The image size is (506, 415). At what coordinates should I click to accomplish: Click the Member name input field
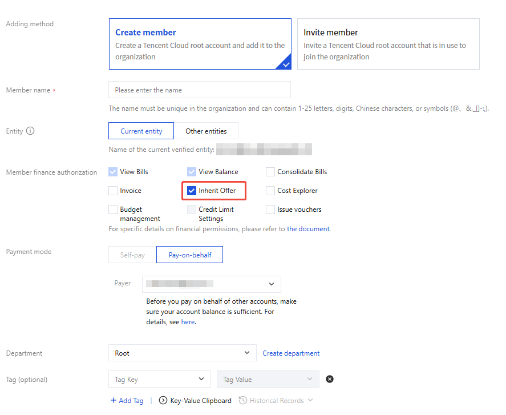pos(200,90)
